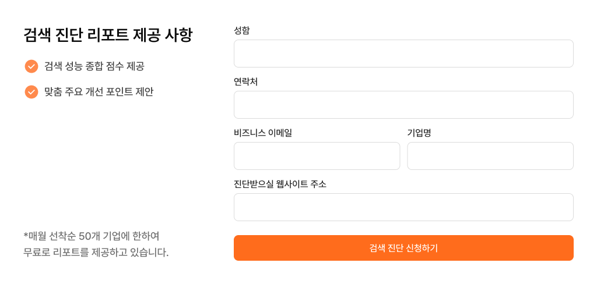Click the 기업명 input box

490,156
